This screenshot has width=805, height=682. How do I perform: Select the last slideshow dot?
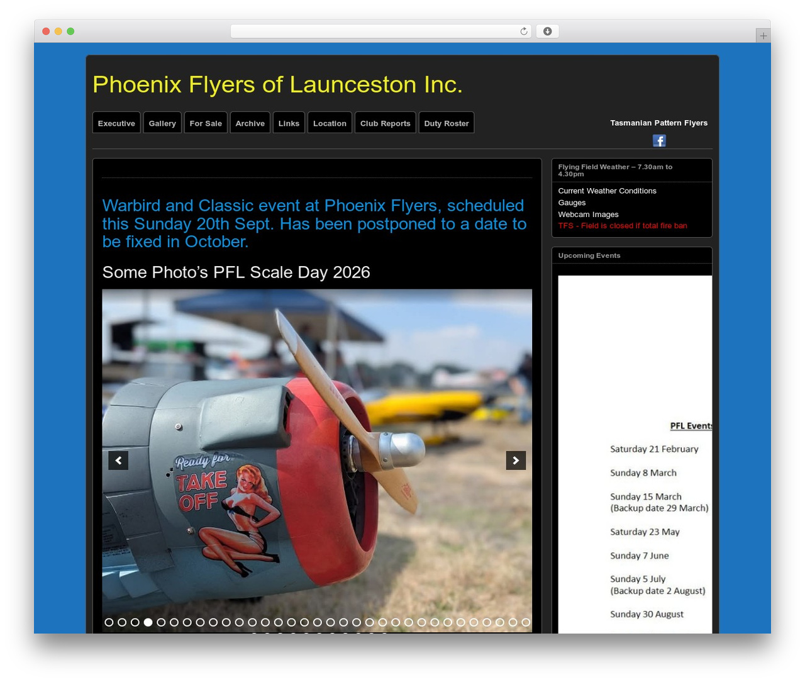click(x=526, y=622)
